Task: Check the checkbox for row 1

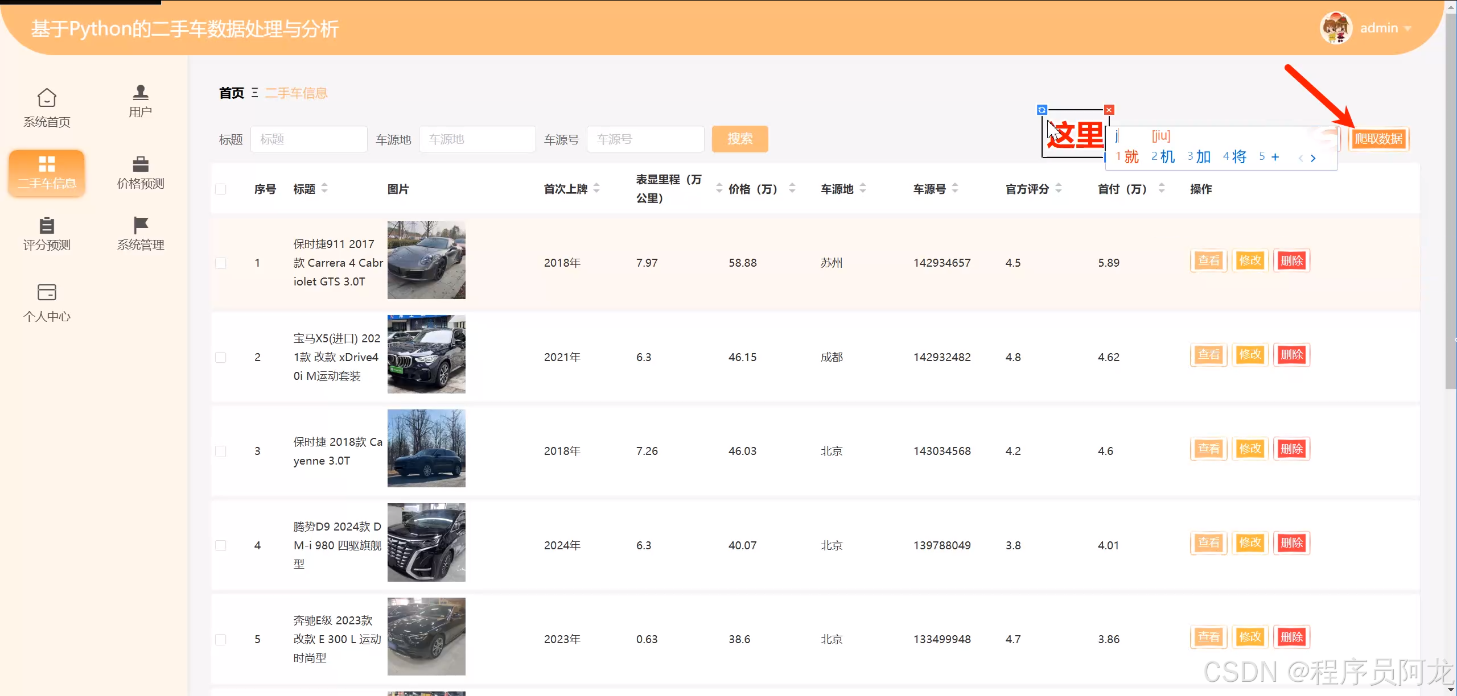Action: 221,263
